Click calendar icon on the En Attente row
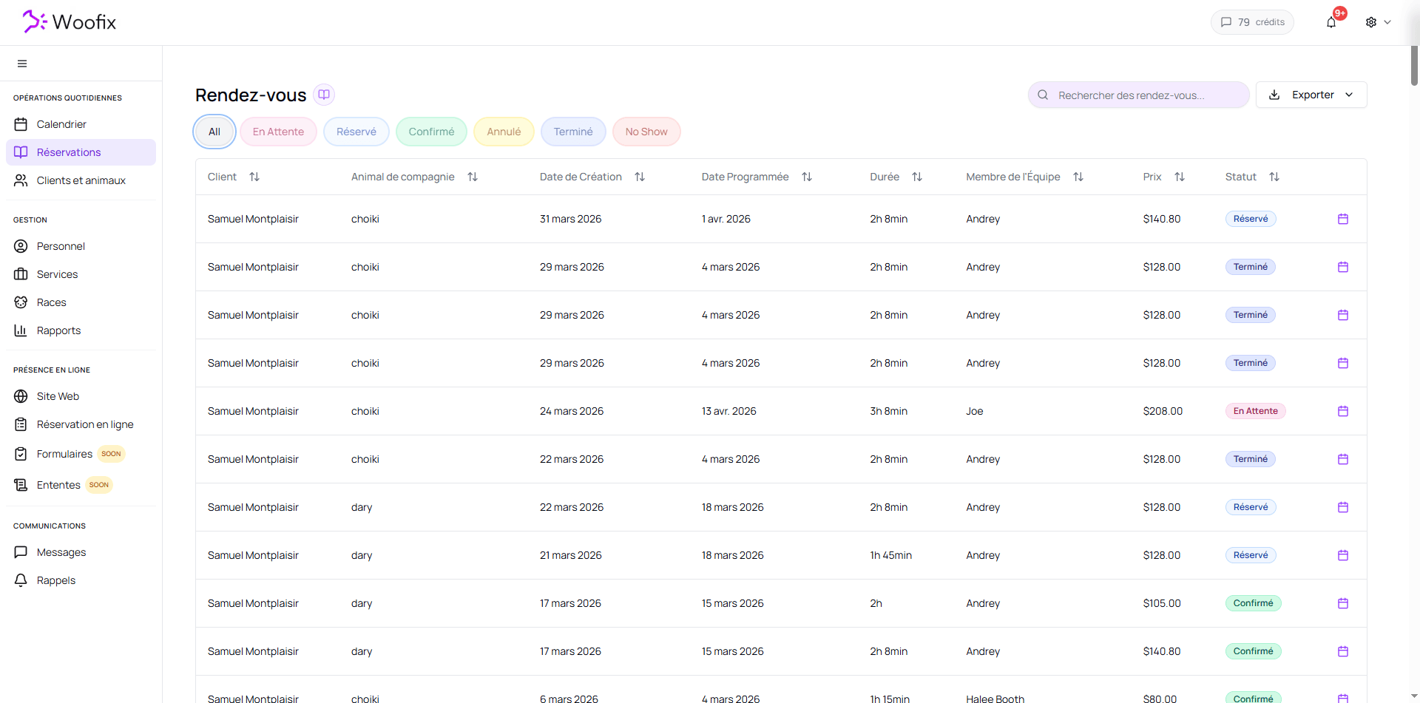Image resolution: width=1420 pixels, height=703 pixels. coord(1342,411)
